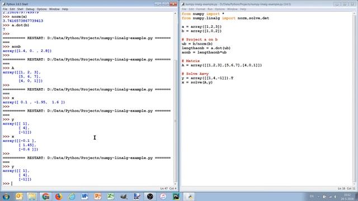Open Firefox from the taskbar
The width and height of the screenshot is (358, 201).
[58, 197]
